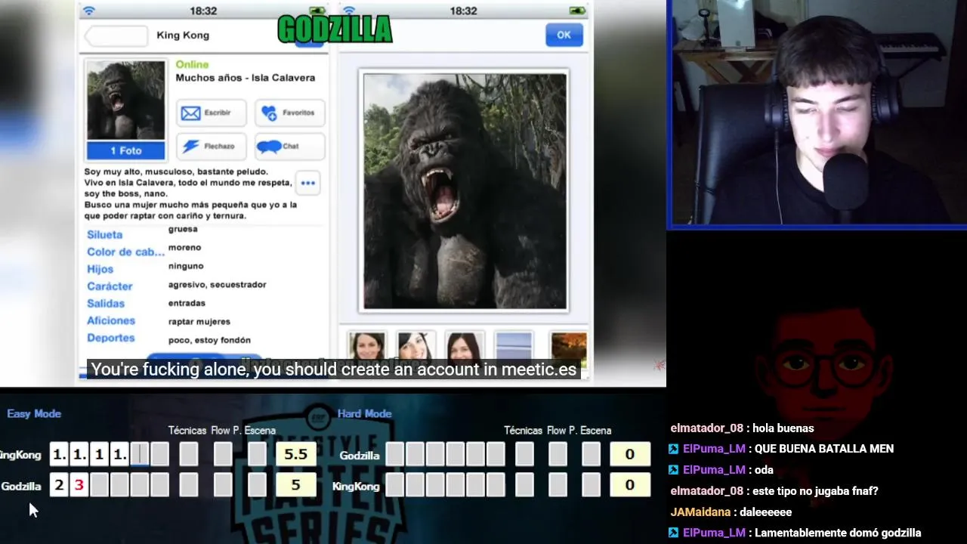
Task: Click message 'este tipo no jugaba fnaf?'
Action: (x=815, y=491)
